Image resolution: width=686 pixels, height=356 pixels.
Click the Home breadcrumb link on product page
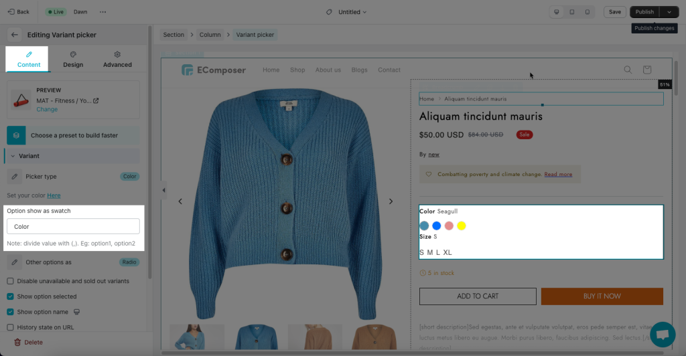[x=427, y=99]
